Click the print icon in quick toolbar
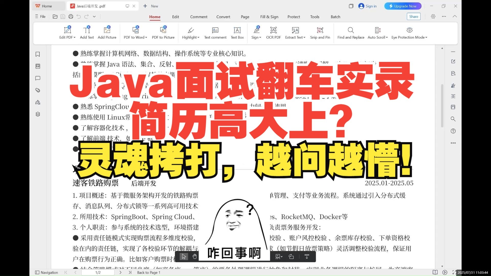 71,17
